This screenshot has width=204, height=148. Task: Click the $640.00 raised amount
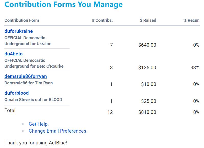[147, 45]
